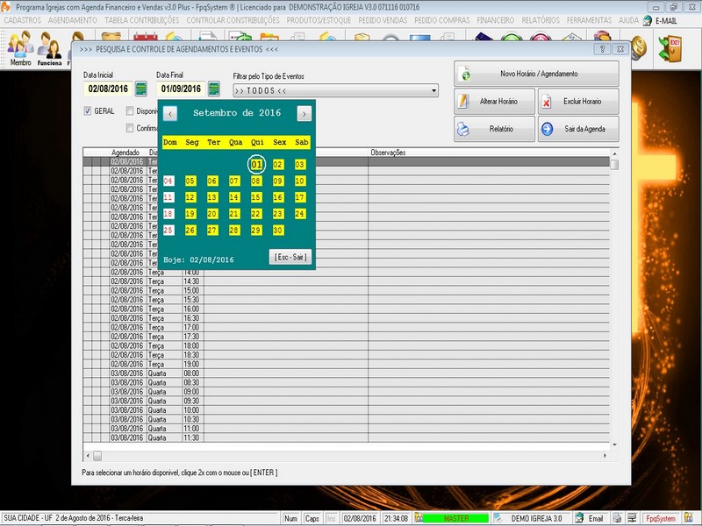Viewport: 702px width, 526px height.
Task: Select the 02/08/2016 Terça 19:00 row
Action: point(346,364)
